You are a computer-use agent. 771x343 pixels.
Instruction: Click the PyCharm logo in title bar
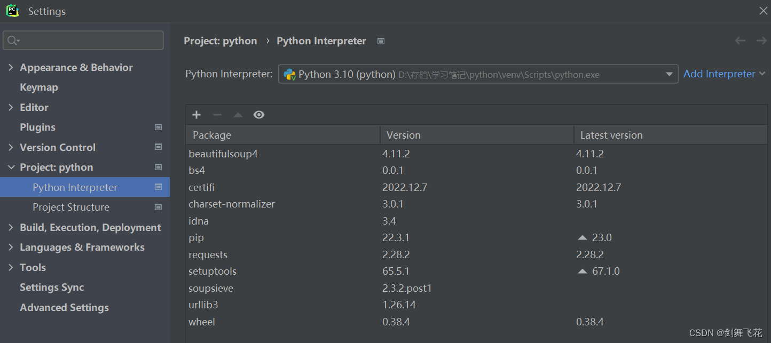(12, 10)
